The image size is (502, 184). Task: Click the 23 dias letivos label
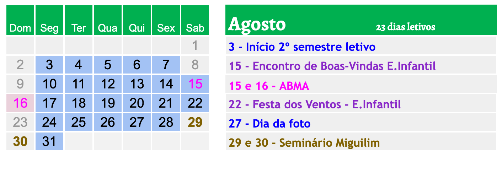click(405, 27)
